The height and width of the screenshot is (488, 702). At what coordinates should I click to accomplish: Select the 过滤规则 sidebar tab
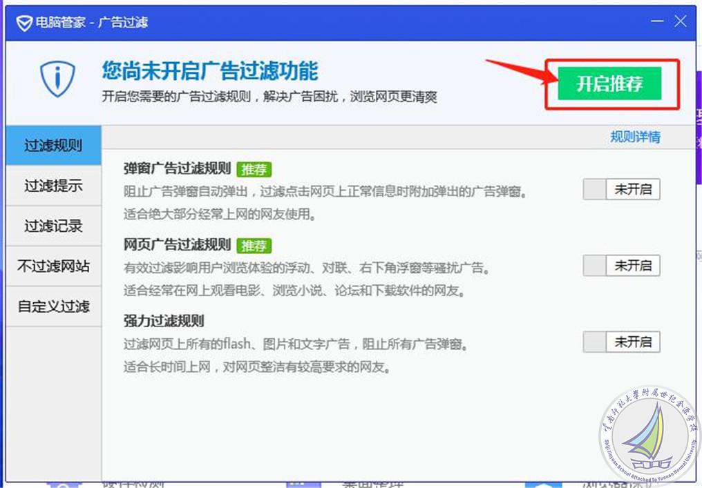pyautogui.click(x=53, y=146)
